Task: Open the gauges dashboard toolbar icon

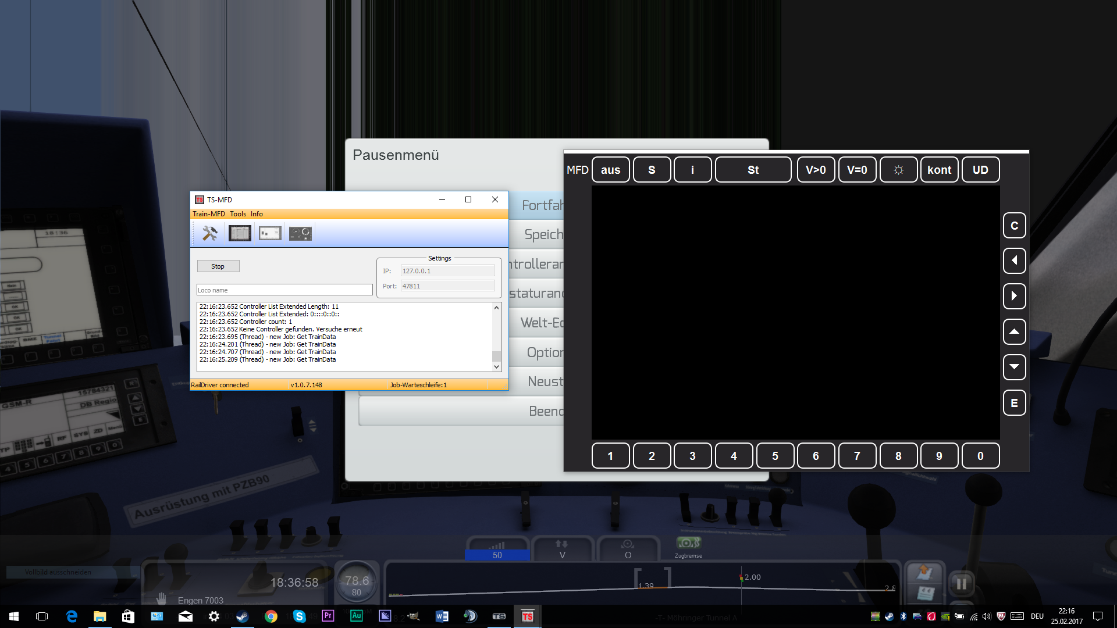Action: (x=300, y=233)
